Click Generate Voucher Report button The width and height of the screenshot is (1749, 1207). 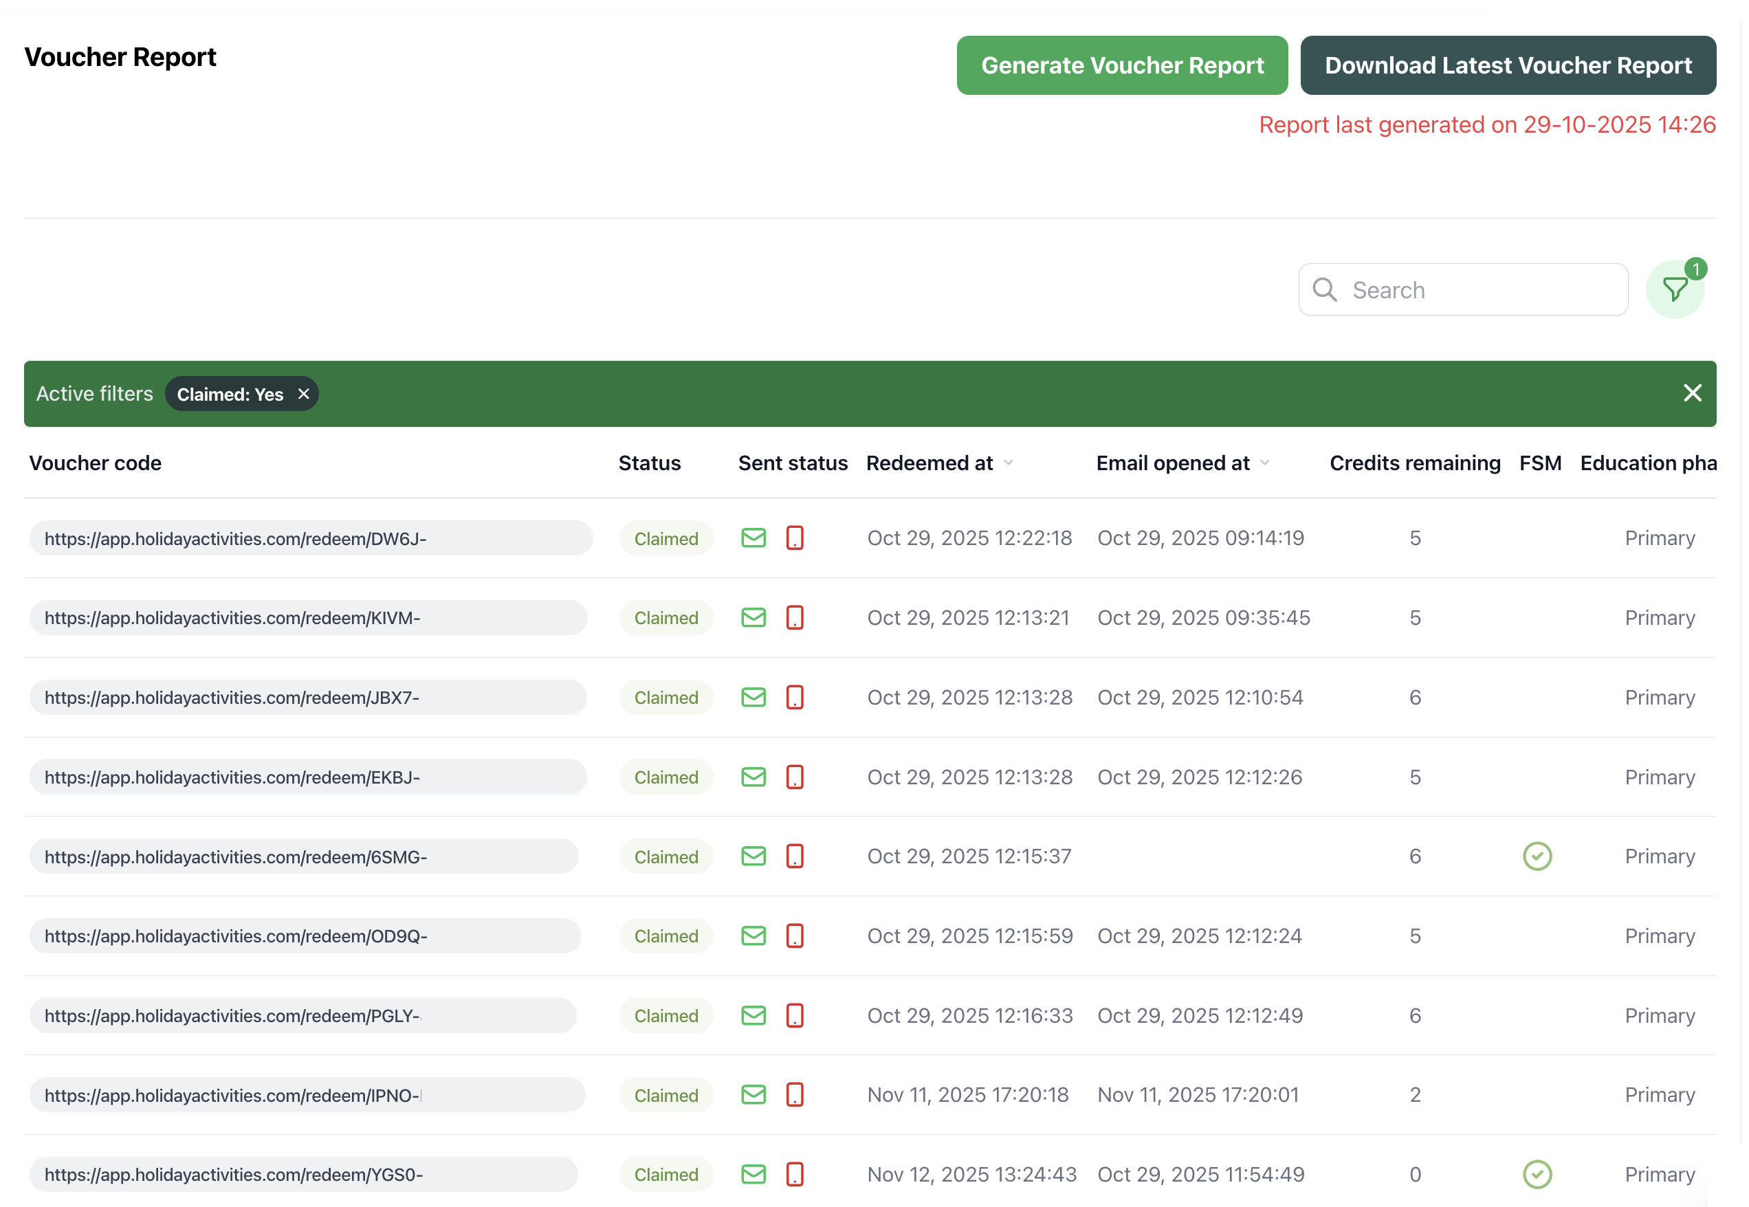click(x=1121, y=65)
